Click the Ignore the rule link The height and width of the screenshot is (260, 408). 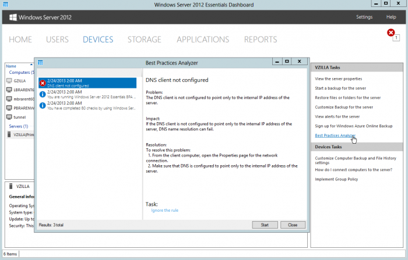click(165, 211)
